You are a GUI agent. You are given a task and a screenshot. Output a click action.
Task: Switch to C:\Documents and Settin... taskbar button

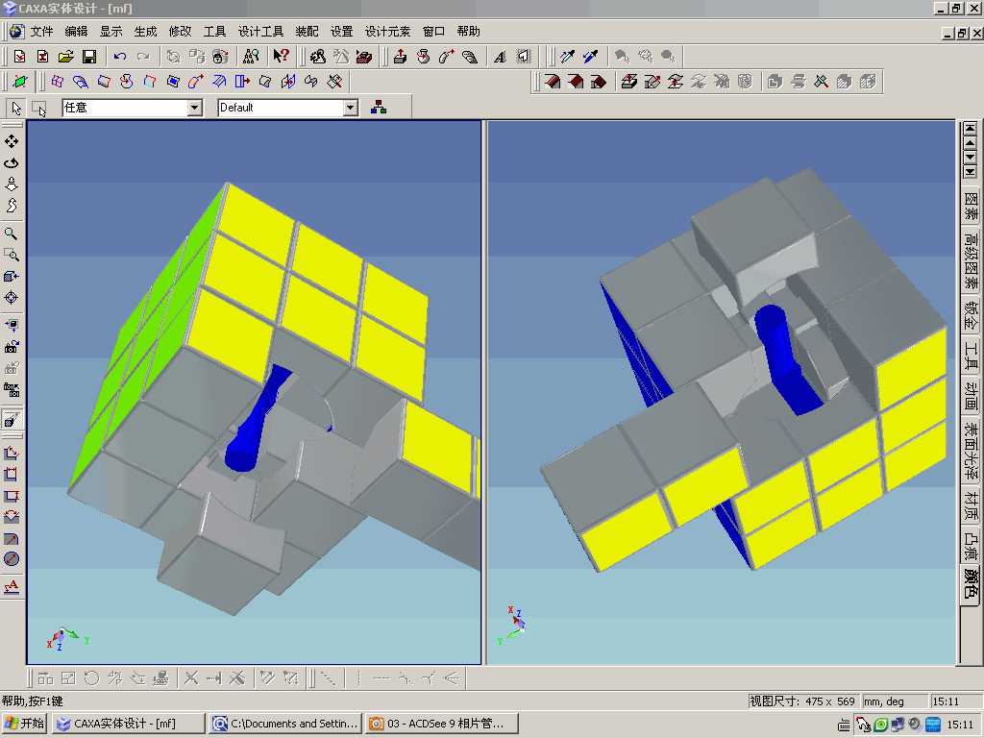(x=285, y=724)
